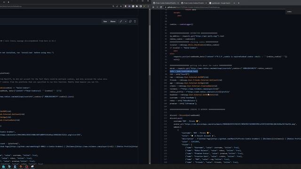301x169 pixels.
Task: Close the first GitHub tab
Action: coord(178,3)
